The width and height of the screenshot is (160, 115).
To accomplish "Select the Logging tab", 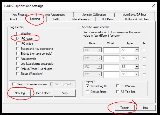I will click(x=35, y=19).
